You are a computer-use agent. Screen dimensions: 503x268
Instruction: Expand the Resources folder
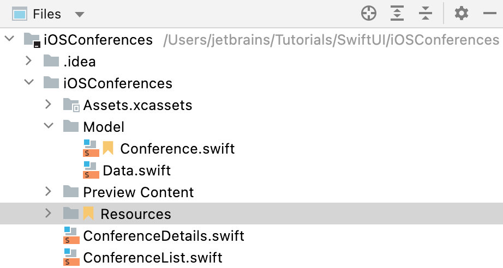click(48, 213)
